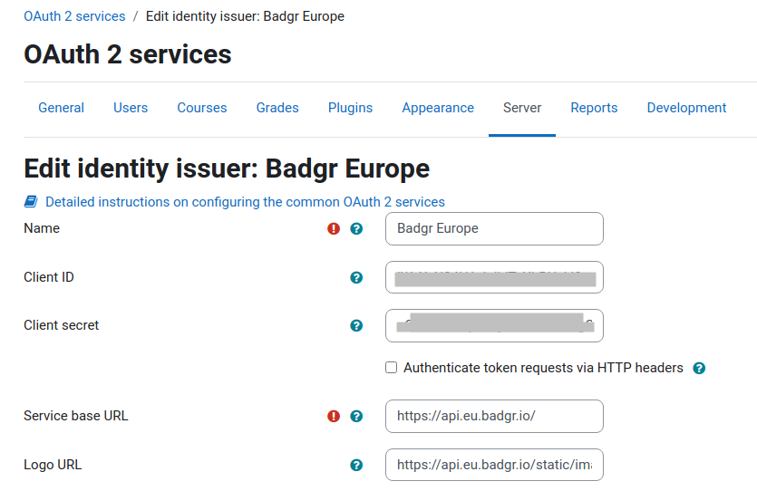
Task: Focus the Name input containing Badgr Europe
Action: pos(494,228)
